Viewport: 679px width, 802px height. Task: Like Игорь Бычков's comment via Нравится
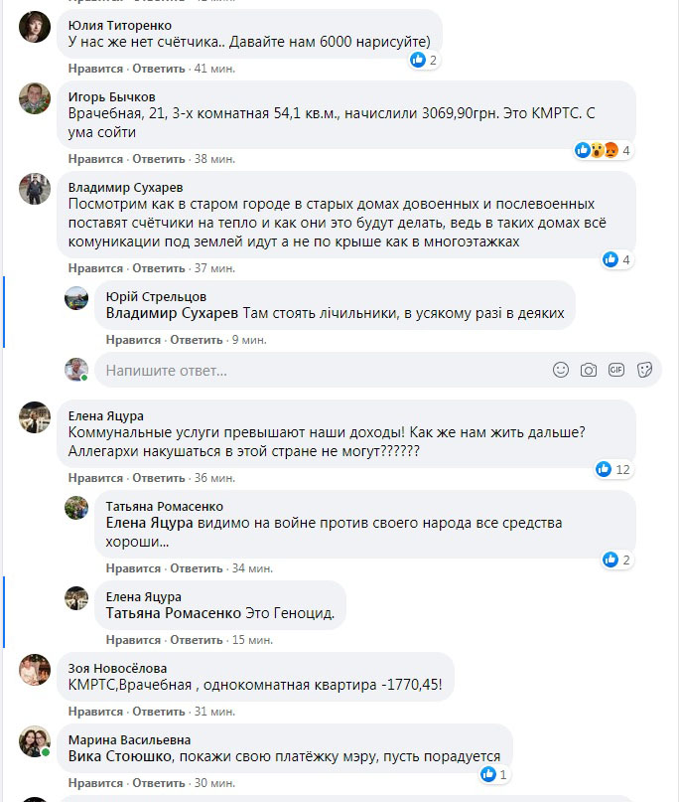coord(95,158)
